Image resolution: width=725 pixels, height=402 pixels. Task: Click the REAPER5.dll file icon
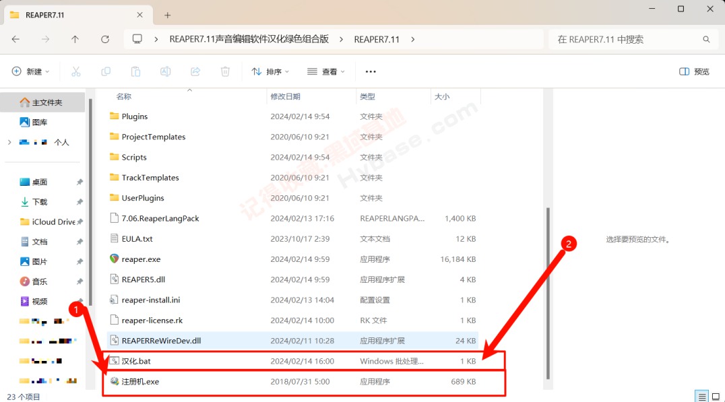[114, 279]
